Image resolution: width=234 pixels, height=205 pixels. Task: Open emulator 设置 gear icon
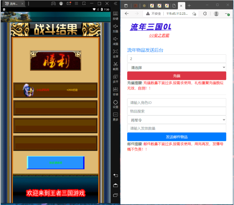[x=115, y=104]
